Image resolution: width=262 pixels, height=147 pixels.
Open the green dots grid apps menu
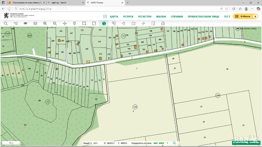pyautogui.click(x=105, y=16)
